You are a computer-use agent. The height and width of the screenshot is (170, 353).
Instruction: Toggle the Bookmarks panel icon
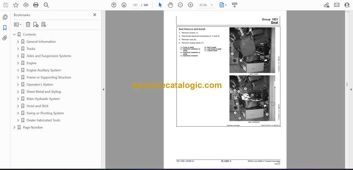point(5,28)
